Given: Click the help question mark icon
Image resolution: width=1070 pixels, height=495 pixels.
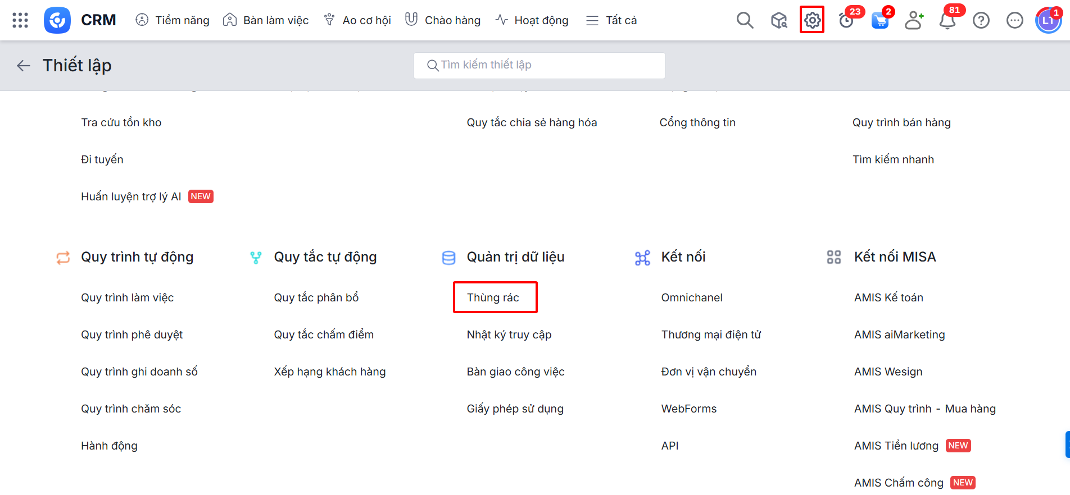Looking at the screenshot, I should click(x=981, y=21).
